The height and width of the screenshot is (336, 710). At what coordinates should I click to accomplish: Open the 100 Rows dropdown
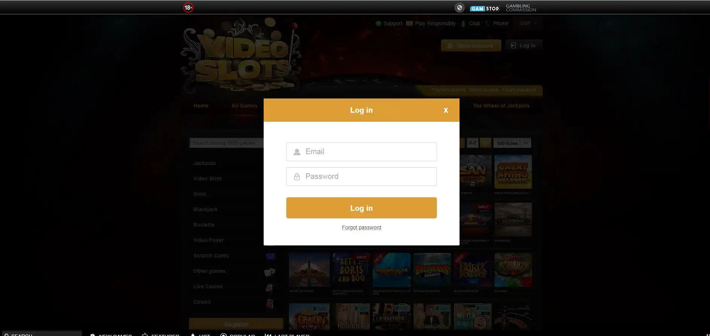pos(512,143)
